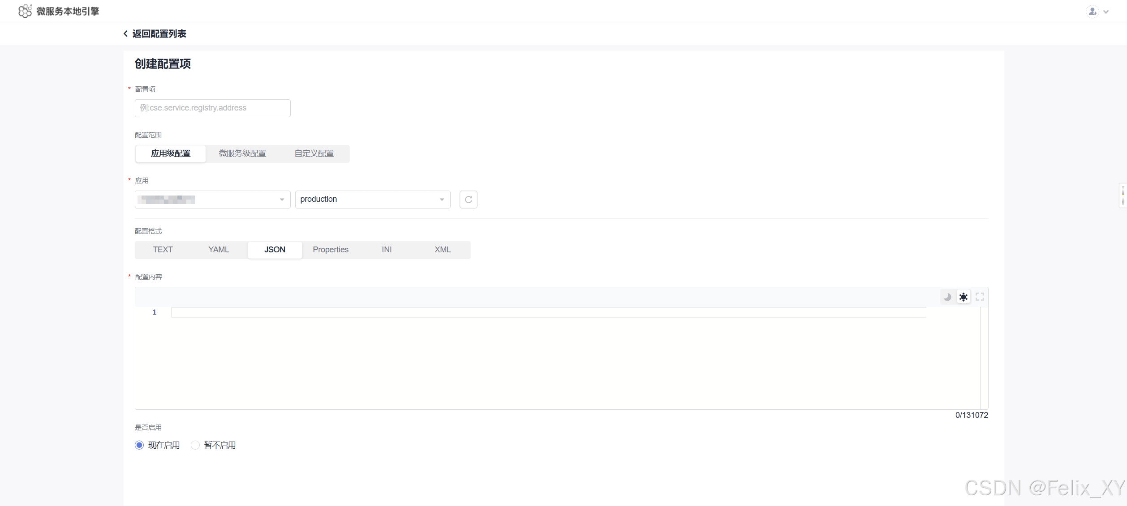Expand the code editor to fullscreen
This screenshot has width=1127, height=506.
coord(980,297)
